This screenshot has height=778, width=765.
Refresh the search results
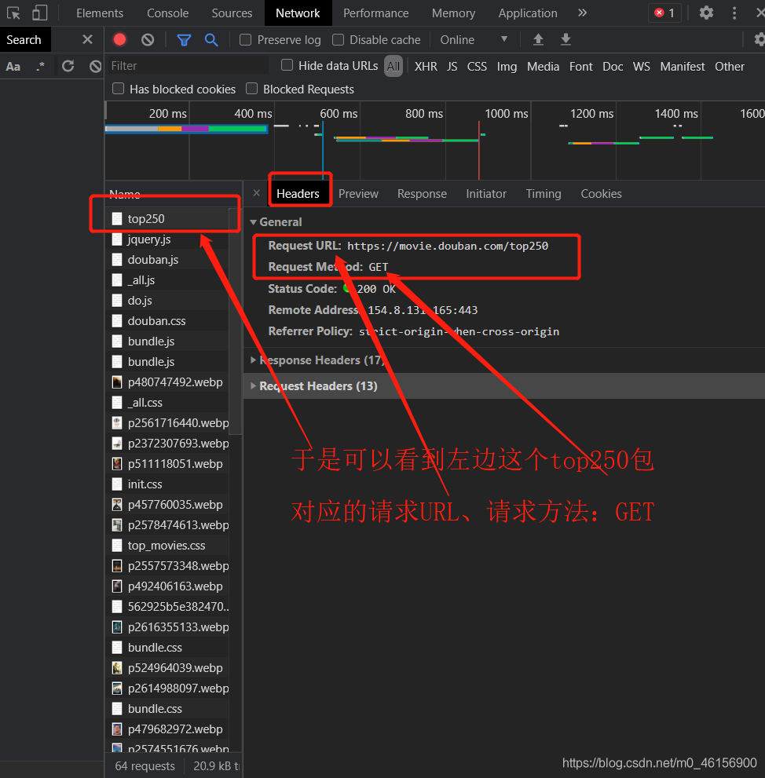pyautogui.click(x=68, y=65)
